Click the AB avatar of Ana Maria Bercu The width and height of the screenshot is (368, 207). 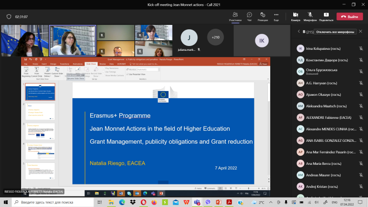coord(300,163)
